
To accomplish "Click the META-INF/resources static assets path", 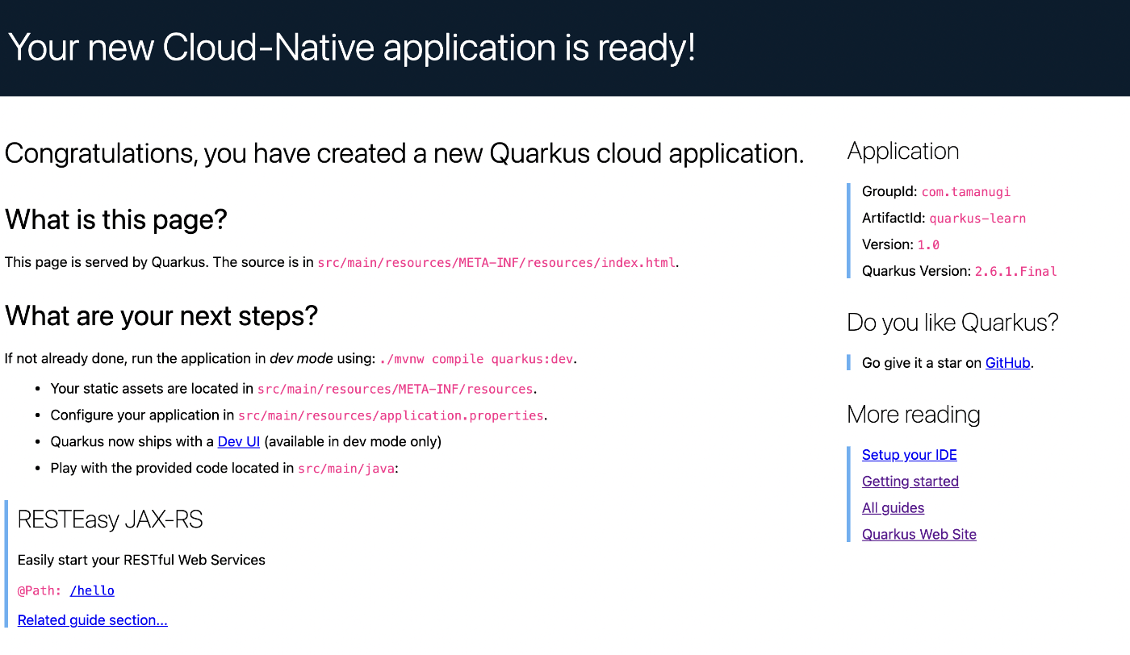I will point(395,389).
